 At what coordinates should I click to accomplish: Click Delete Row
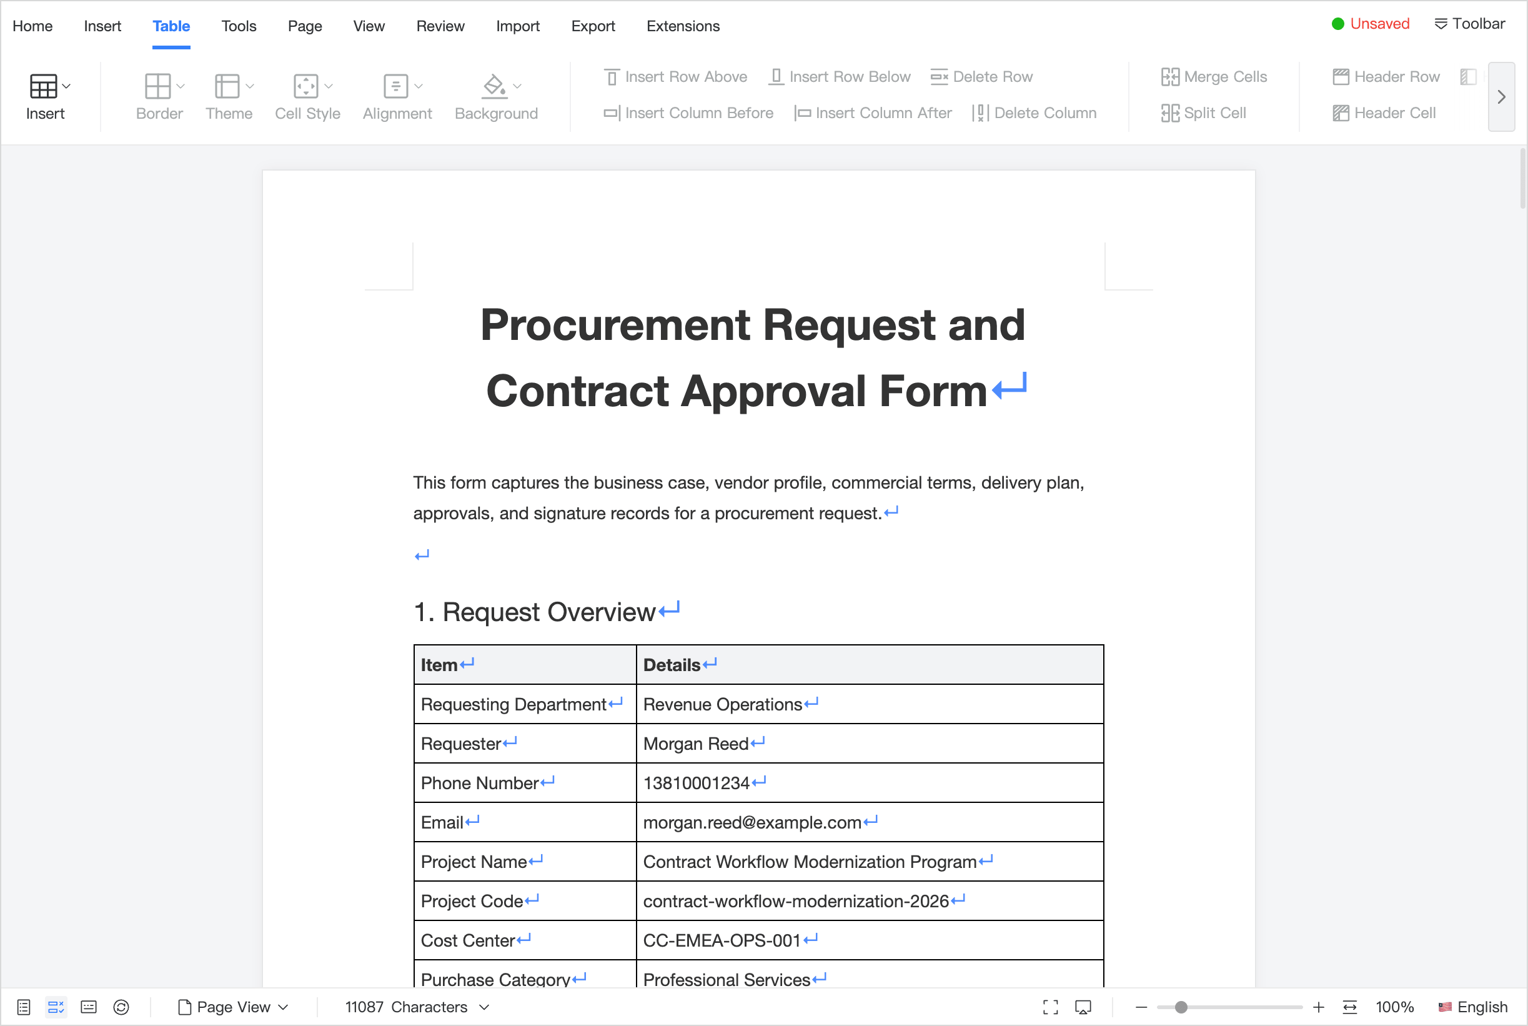click(x=982, y=77)
